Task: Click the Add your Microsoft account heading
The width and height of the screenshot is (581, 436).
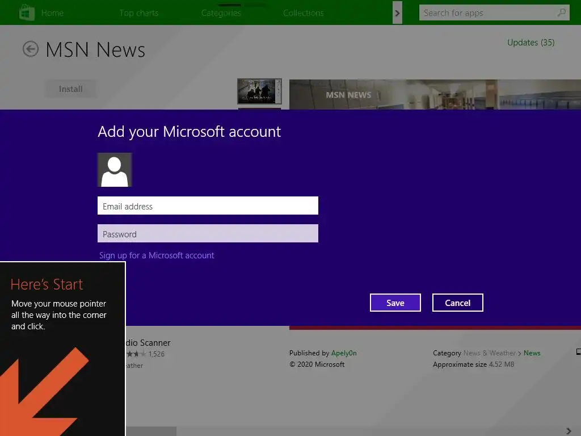Action: click(x=190, y=132)
